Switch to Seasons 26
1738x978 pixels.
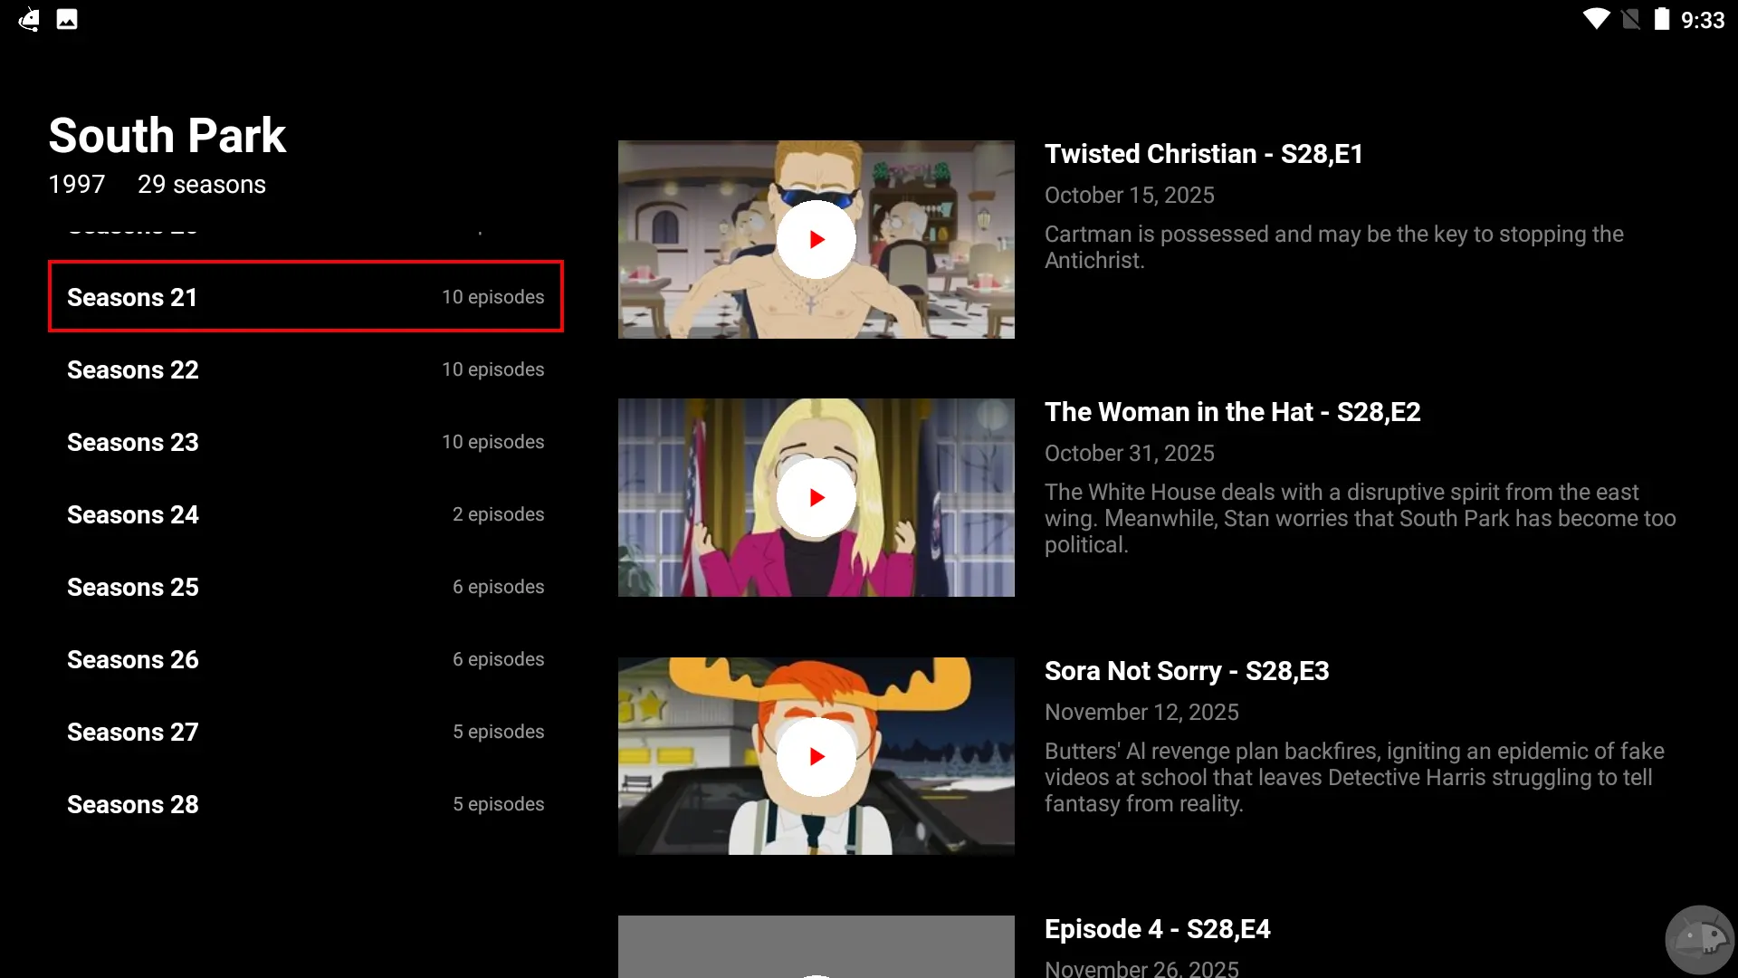(305, 659)
